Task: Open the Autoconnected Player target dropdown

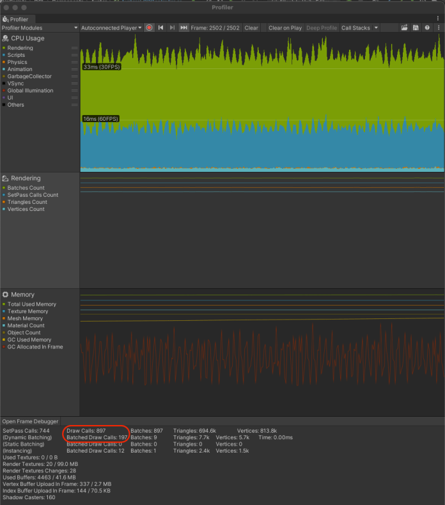Action: 111,28
